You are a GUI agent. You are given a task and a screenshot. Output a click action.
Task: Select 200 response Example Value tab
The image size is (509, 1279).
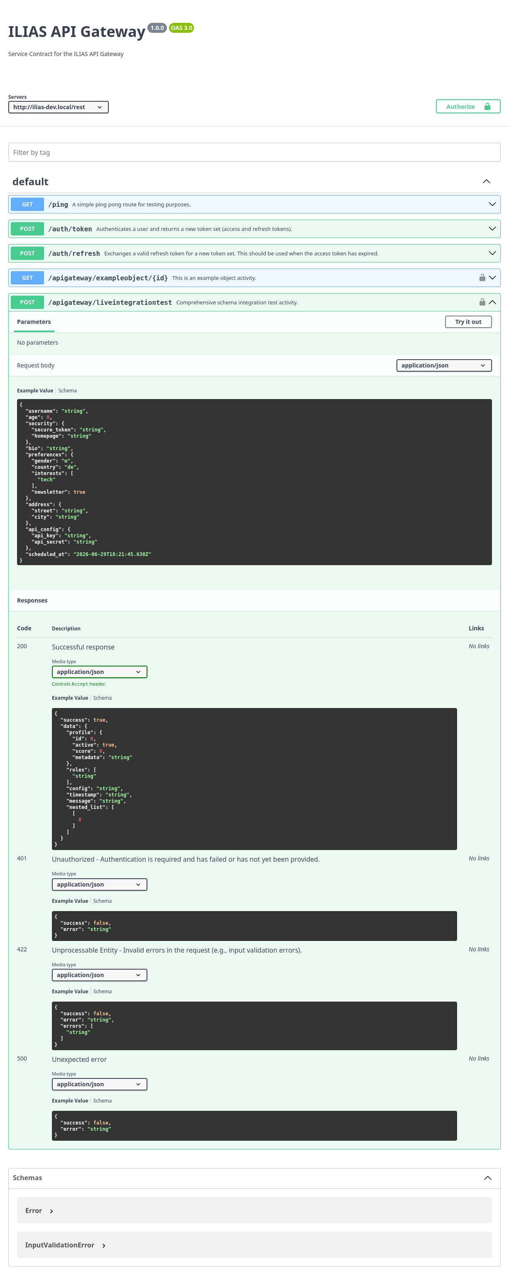pos(69,698)
